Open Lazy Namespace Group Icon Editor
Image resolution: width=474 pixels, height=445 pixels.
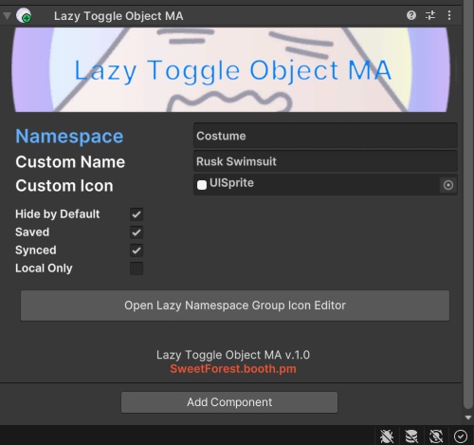coord(235,306)
